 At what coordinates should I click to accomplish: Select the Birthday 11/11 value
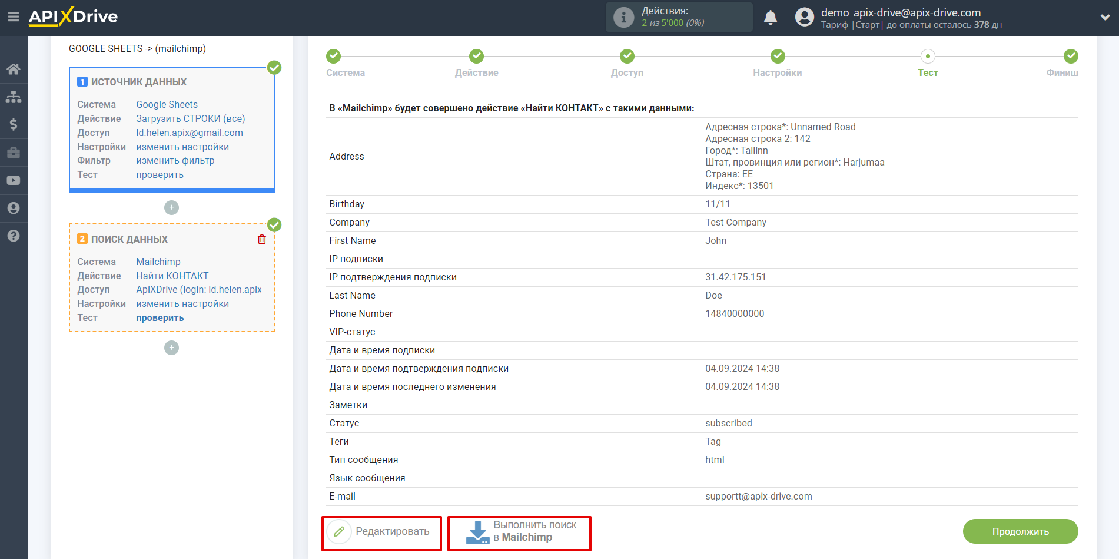click(x=718, y=204)
